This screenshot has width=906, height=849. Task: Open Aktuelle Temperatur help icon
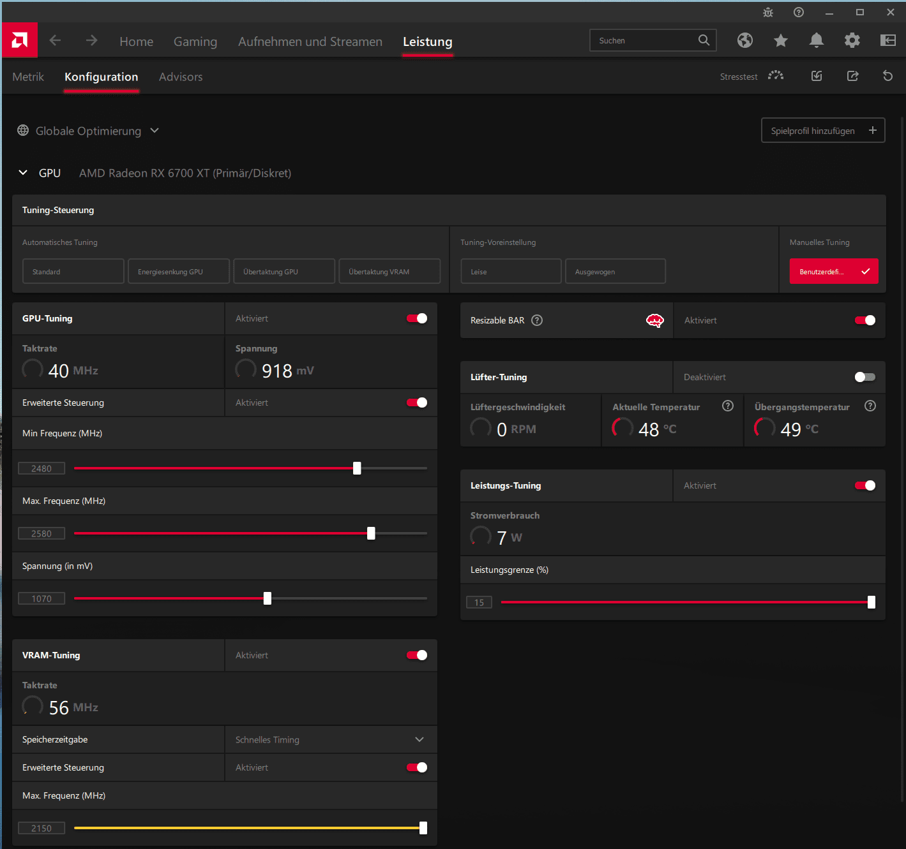(728, 406)
